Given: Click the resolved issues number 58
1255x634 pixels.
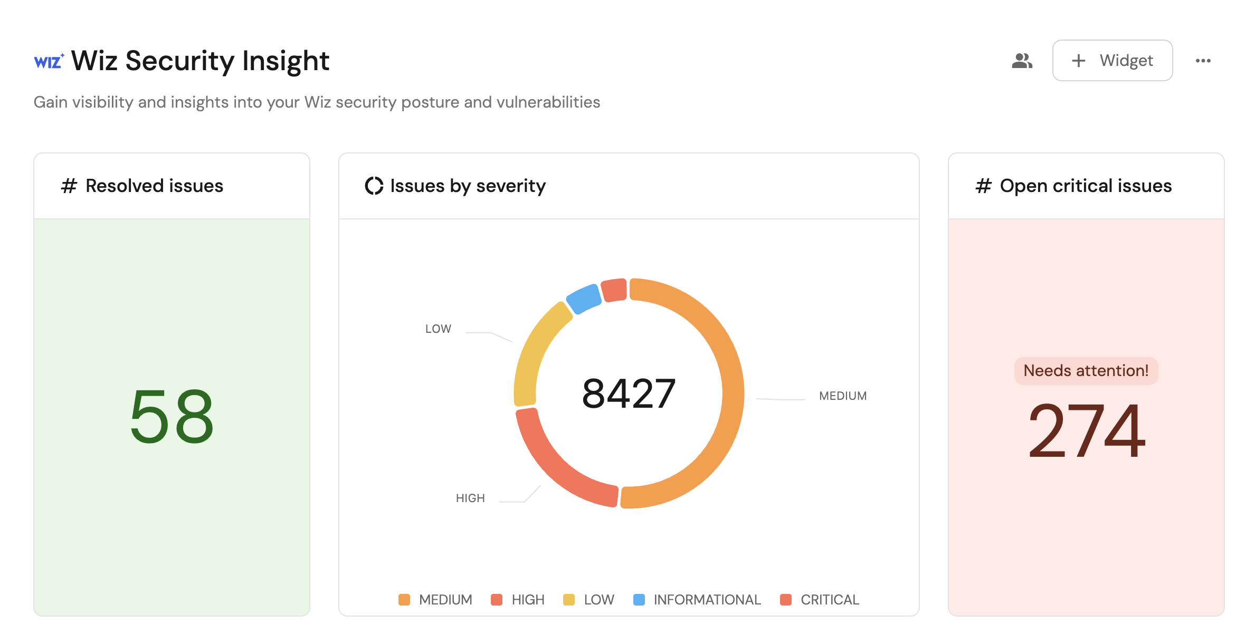Looking at the screenshot, I should [x=172, y=417].
